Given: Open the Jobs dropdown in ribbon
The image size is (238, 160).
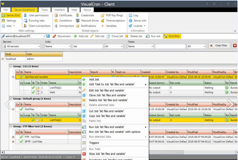Looking at the screenshot, I should tap(9, 26).
